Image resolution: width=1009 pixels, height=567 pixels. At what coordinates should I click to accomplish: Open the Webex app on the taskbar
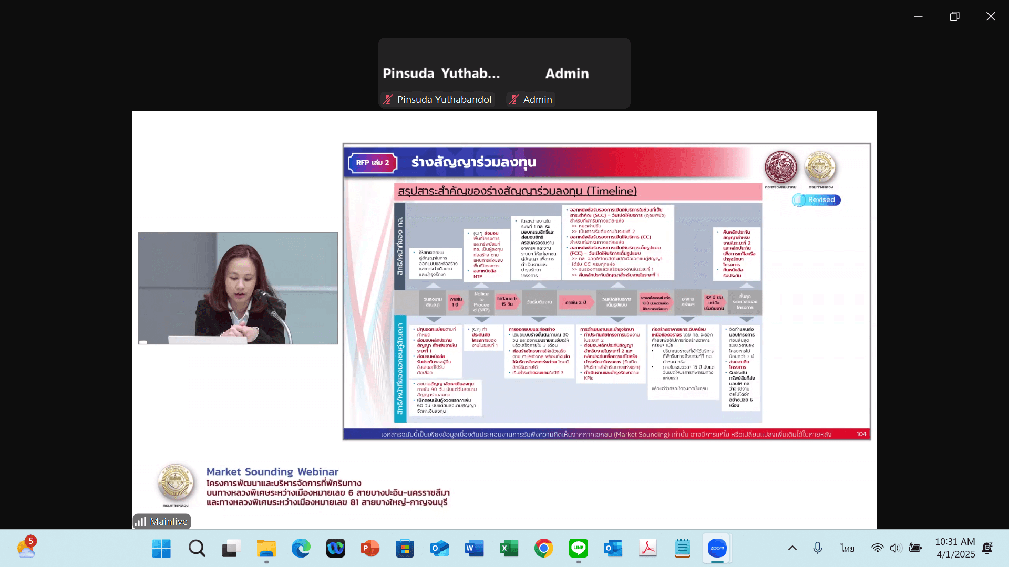coord(336,549)
